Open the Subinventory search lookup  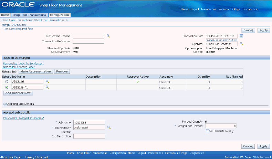109,127
